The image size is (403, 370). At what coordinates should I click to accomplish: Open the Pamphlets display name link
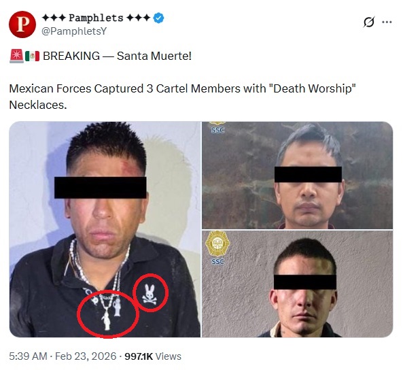tap(96, 18)
